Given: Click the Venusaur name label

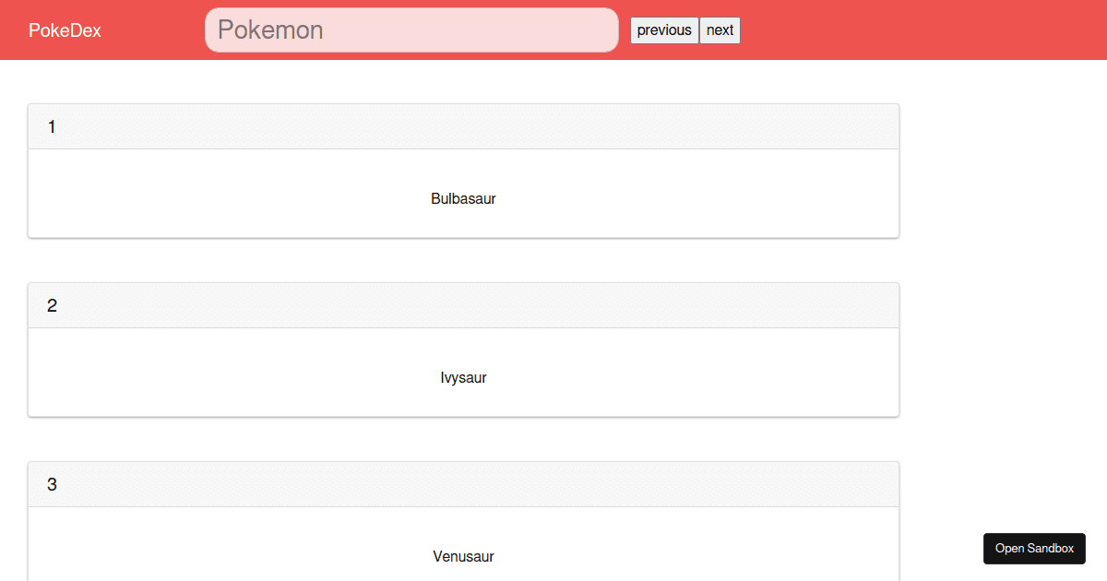Looking at the screenshot, I should click(x=463, y=556).
